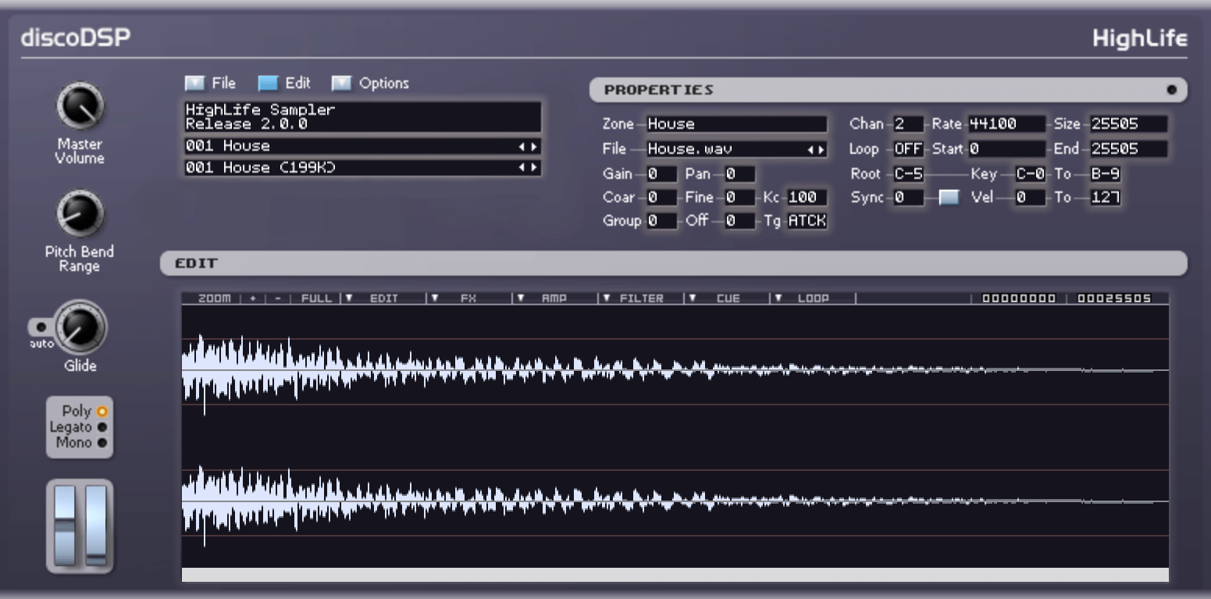This screenshot has height=599, width=1211.
Task: Click program arrows beside 001 House
Action: pyautogui.click(x=529, y=146)
